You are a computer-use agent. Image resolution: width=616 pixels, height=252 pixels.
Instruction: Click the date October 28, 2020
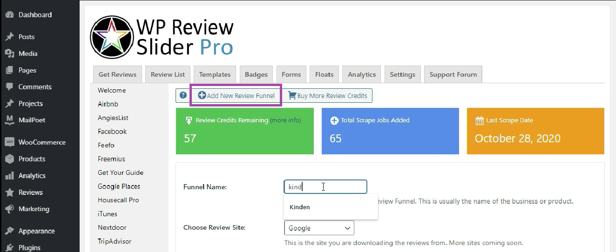pyautogui.click(x=518, y=139)
